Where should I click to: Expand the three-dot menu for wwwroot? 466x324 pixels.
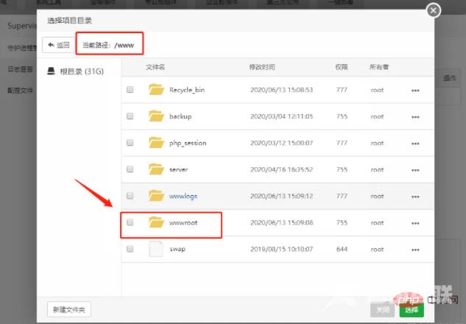[415, 222]
